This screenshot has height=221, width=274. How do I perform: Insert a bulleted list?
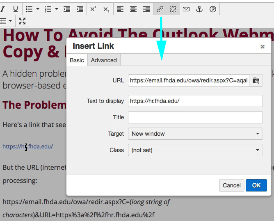point(29,9)
